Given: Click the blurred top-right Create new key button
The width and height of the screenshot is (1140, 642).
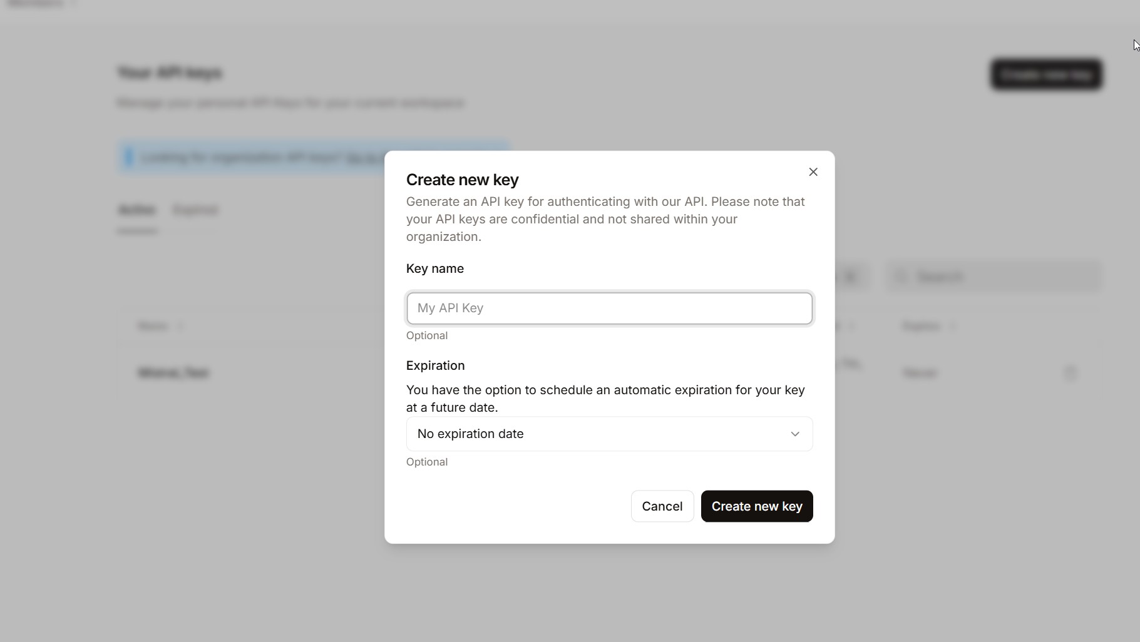Looking at the screenshot, I should pos(1045,74).
